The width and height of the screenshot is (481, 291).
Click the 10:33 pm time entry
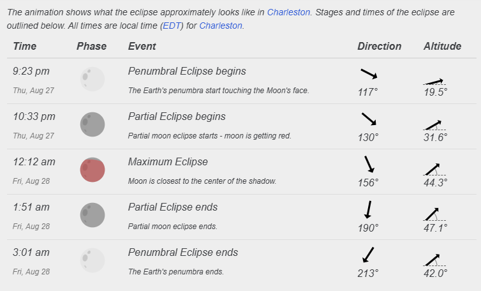tap(34, 117)
